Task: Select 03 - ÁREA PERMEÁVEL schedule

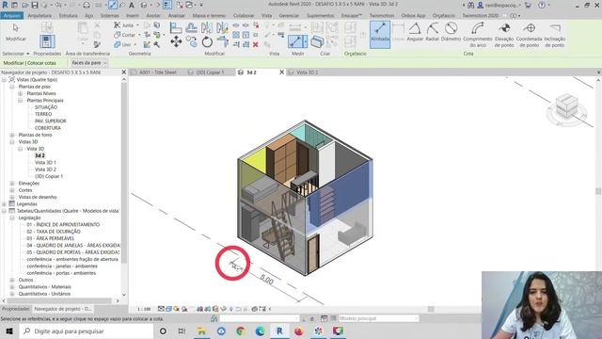Action: coord(50,238)
